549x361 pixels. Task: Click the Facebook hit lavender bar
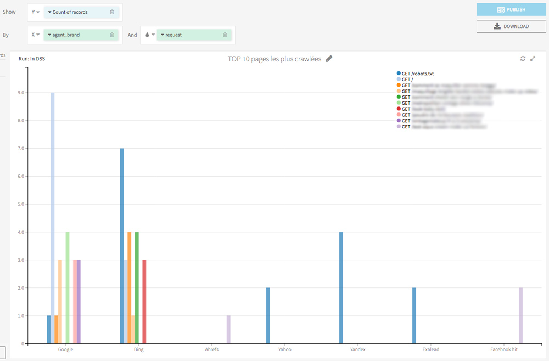tap(520, 315)
